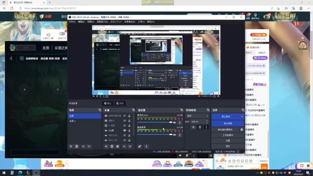Open the 停止推流 button dropdown arrow
The height and width of the screenshot is (176, 313).
coord(242,117)
